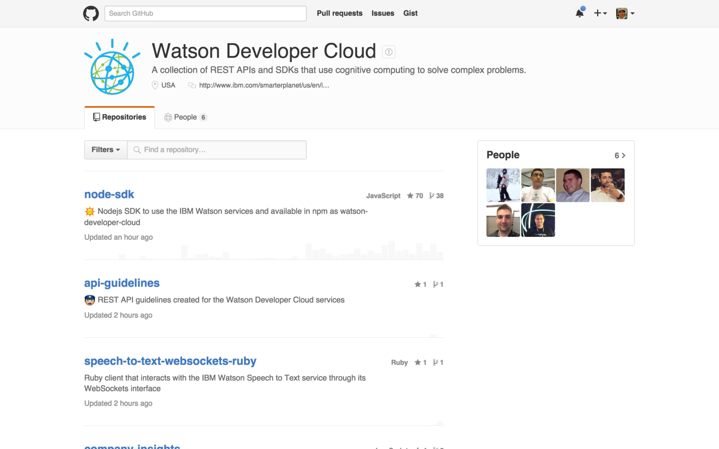Click 'Updated an hour ago' text
The width and height of the screenshot is (719, 449).
(x=118, y=237)
